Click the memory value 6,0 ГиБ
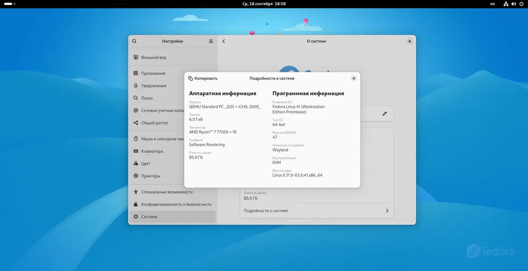The width and height of the screenshot is (528, 271). pyautogui.click(x=196, y=119)
